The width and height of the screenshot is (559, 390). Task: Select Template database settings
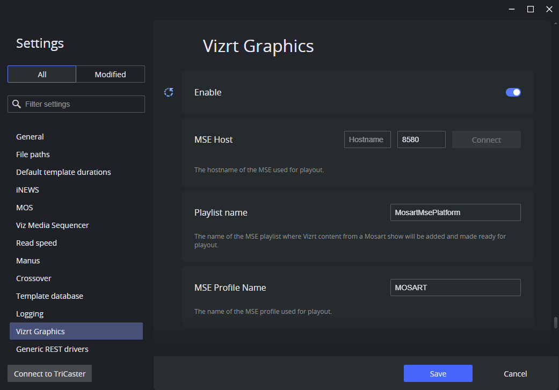49,296
